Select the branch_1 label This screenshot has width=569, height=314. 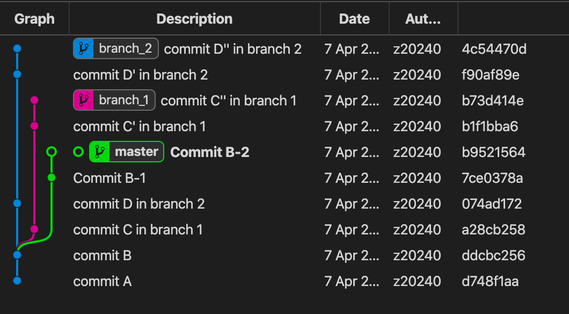click(123, 101)
